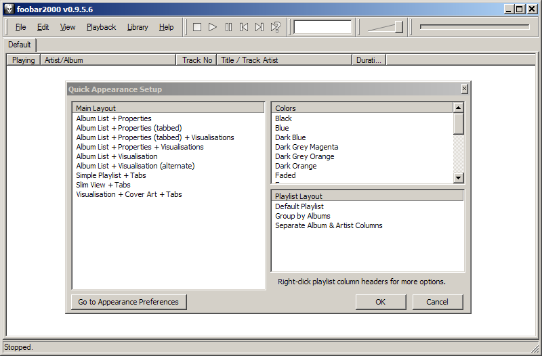Screen dimensions: 542x356
Task: Open the Playback menu
Action: point(101,27)
